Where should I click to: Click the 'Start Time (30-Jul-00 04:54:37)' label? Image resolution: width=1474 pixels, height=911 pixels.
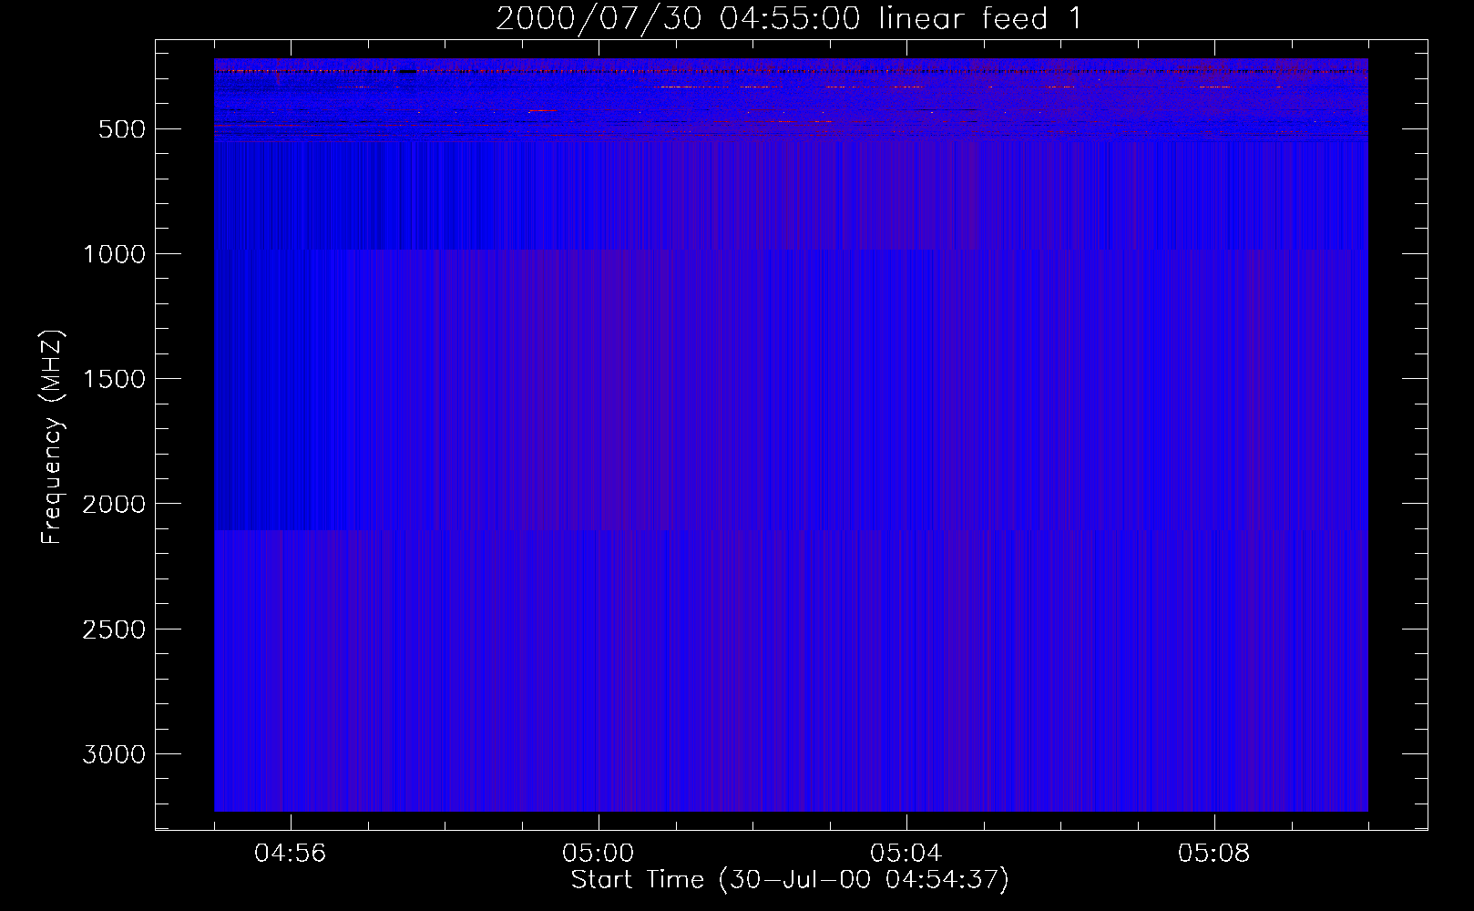coord(790,880)
